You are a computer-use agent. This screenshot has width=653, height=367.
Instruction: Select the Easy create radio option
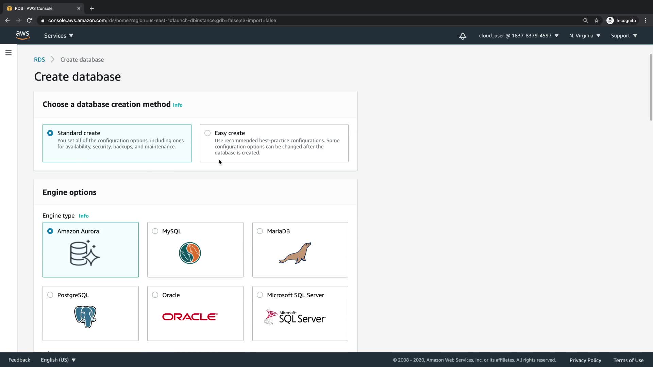point(207,133)
